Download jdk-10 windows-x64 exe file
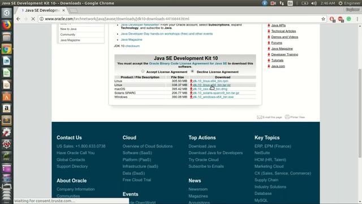 [x=213, y=97]
